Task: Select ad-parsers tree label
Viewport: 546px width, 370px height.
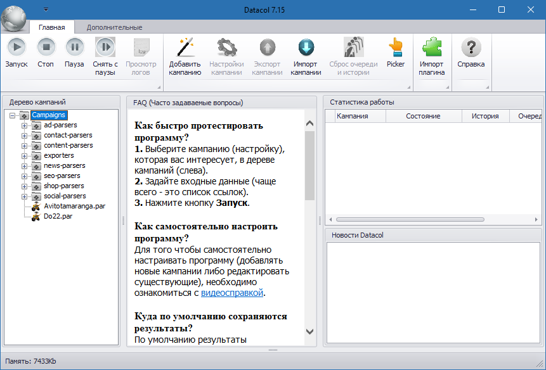Action: [x=60, y=125]
